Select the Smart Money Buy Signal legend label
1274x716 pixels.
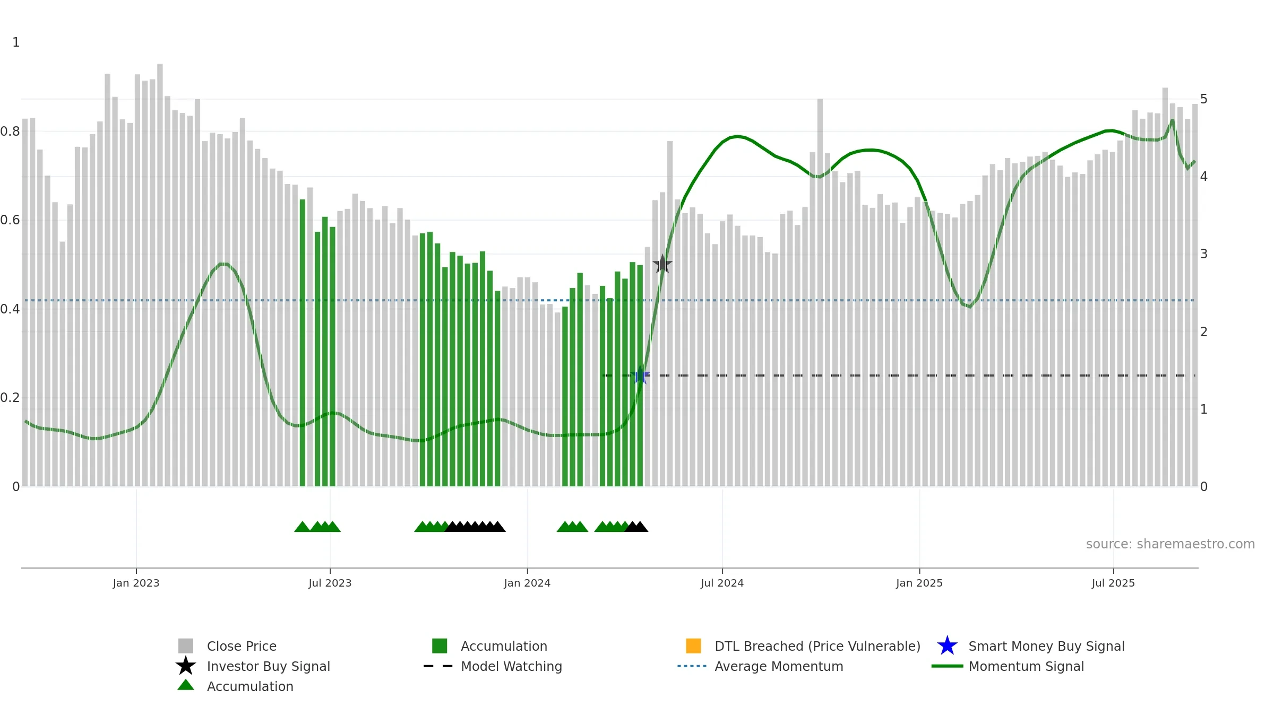click(x=1046, y=646)
